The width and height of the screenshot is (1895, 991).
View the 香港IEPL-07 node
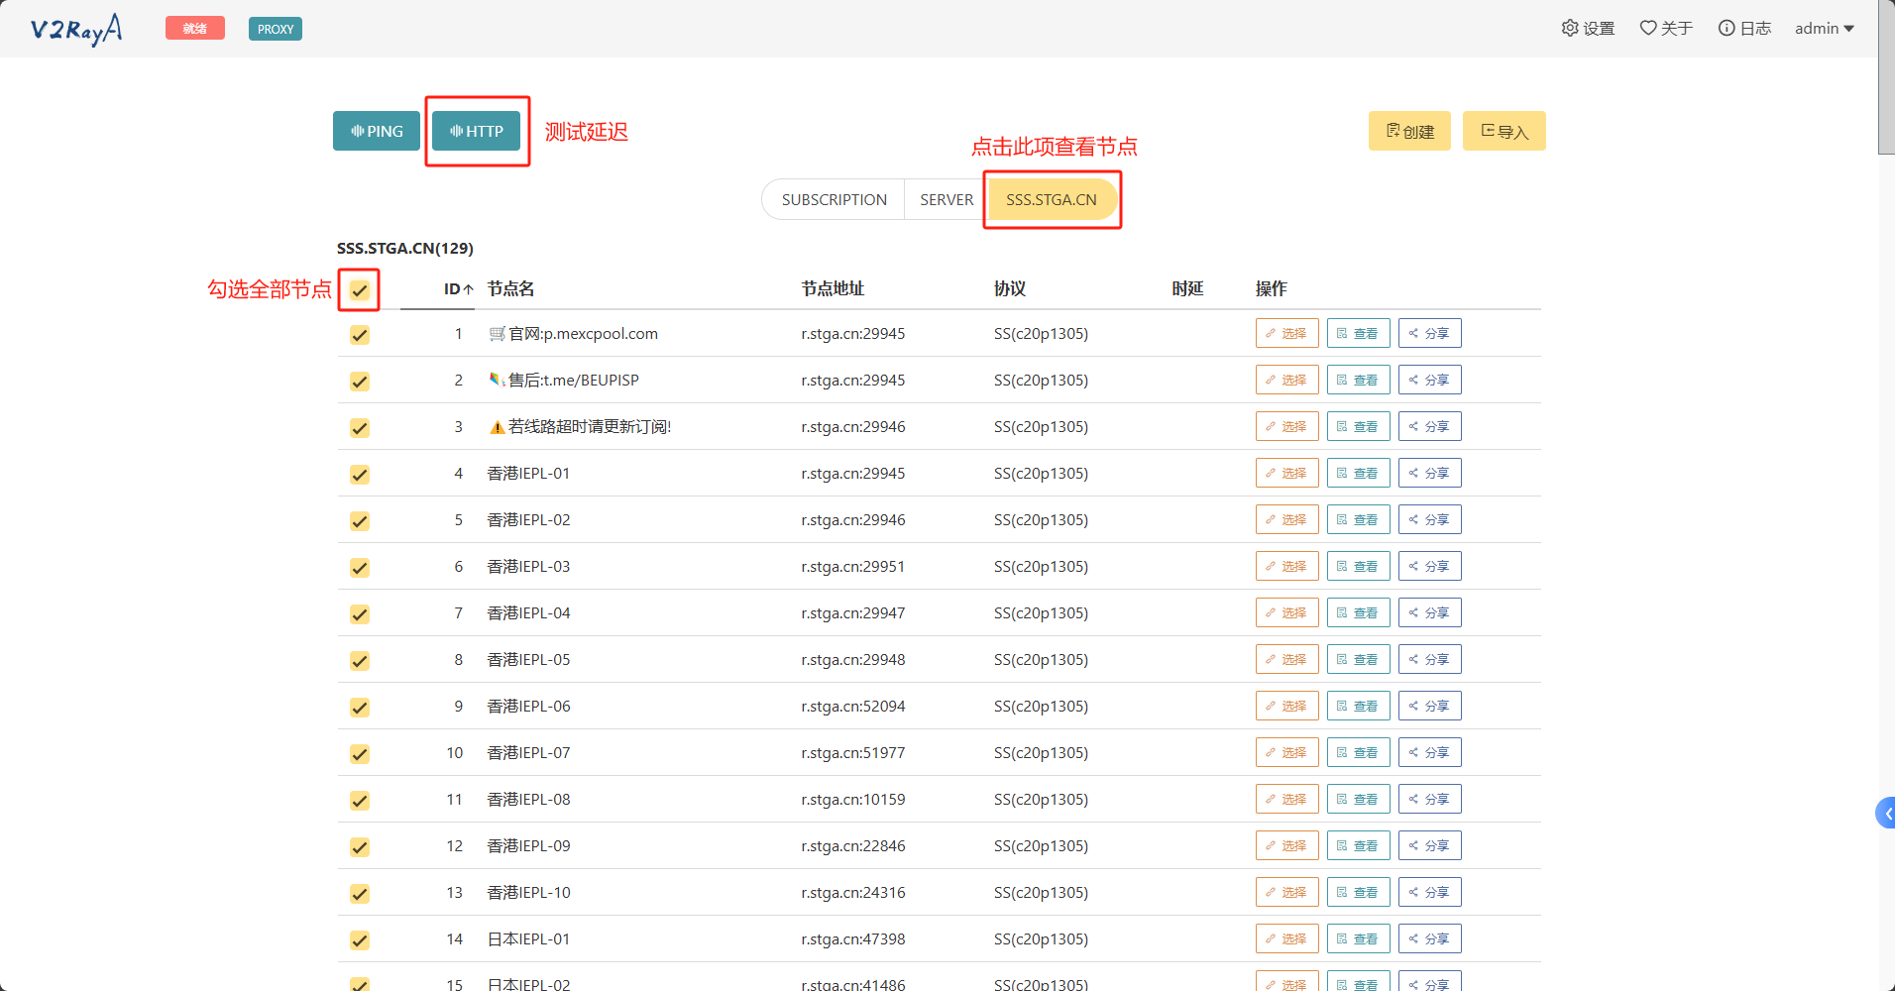tap(1358, 752)
